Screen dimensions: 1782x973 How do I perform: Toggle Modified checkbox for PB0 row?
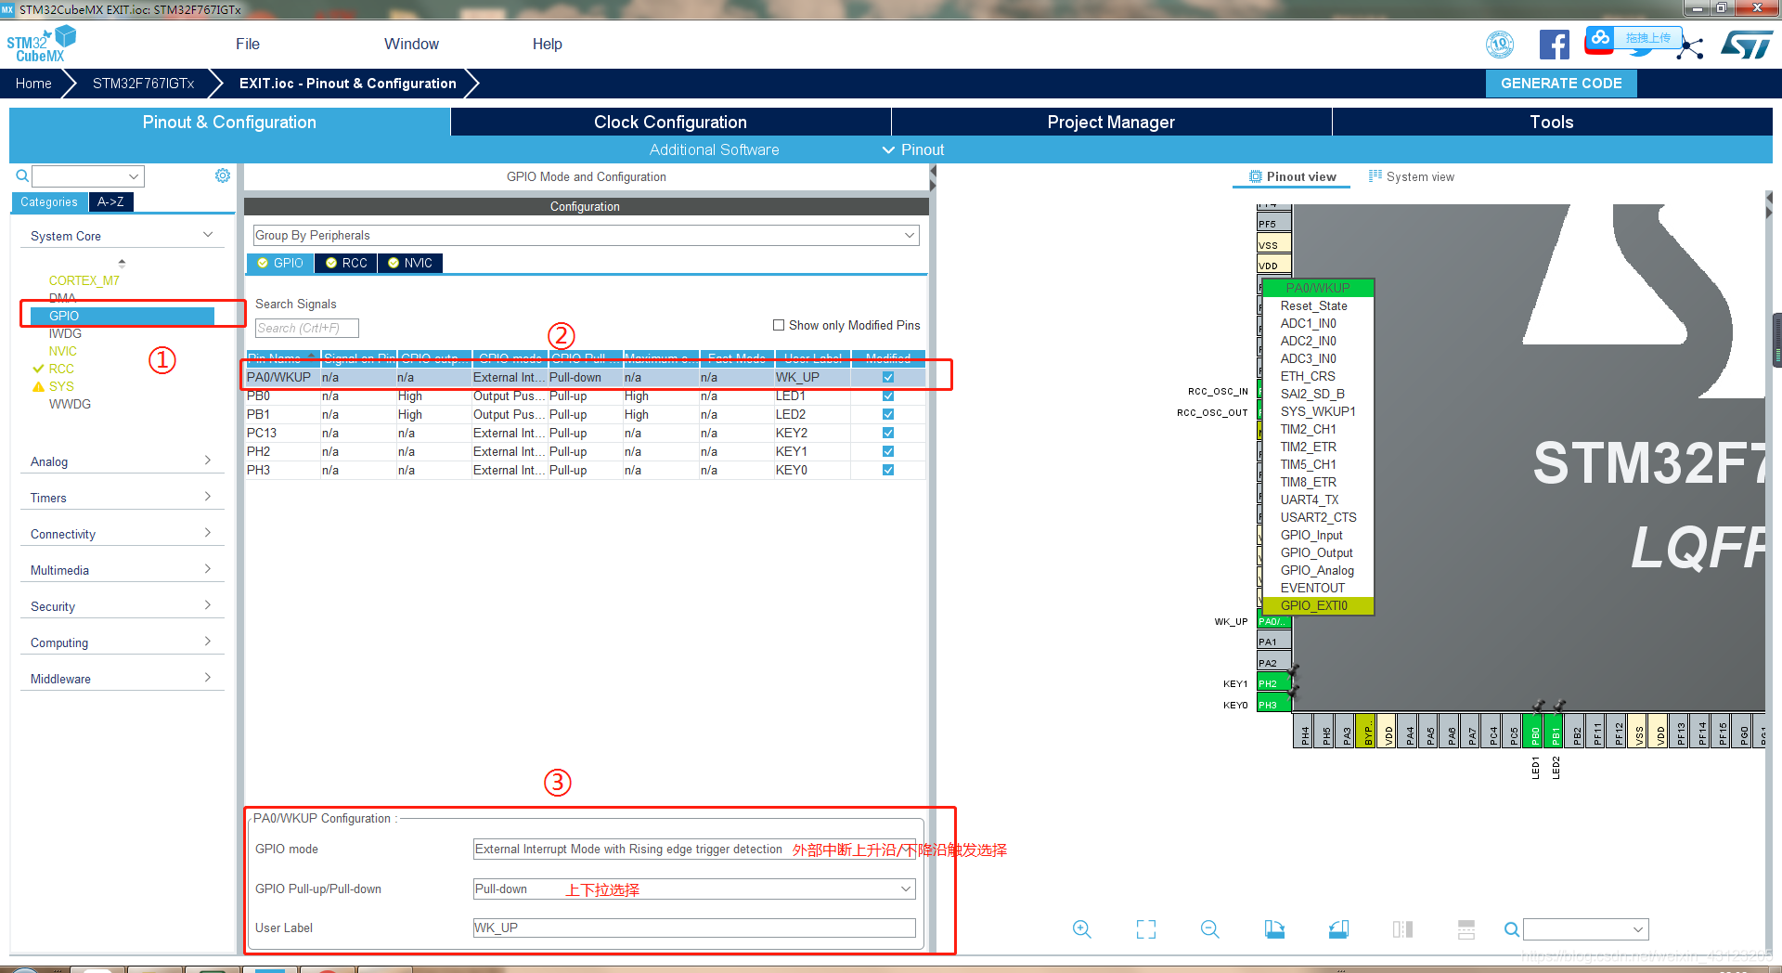888,396
